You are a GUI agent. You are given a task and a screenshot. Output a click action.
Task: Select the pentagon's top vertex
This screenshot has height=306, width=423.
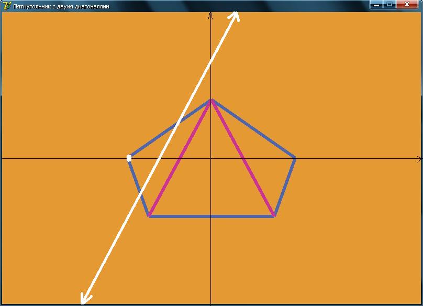(211, 100)
